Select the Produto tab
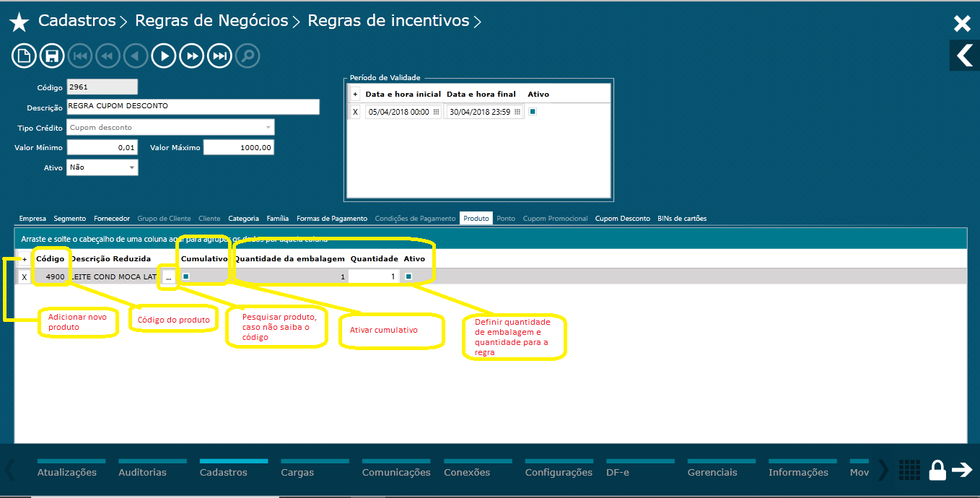 click(x=476, y=218)
